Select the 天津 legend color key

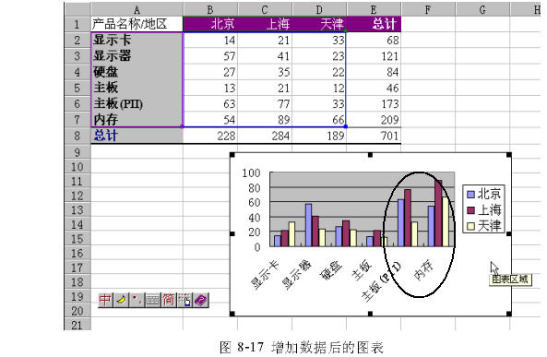pos(470,226)
